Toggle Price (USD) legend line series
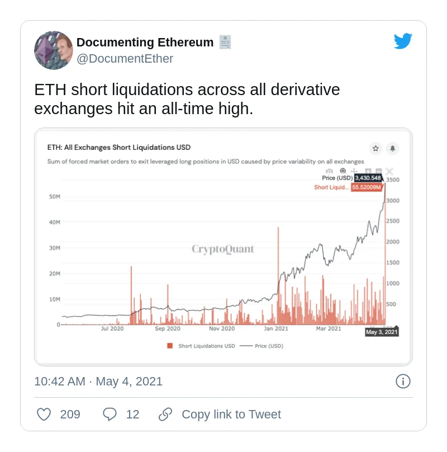This screenshot has height=452, width=447. pyautogui.click(x=261, y=346)
